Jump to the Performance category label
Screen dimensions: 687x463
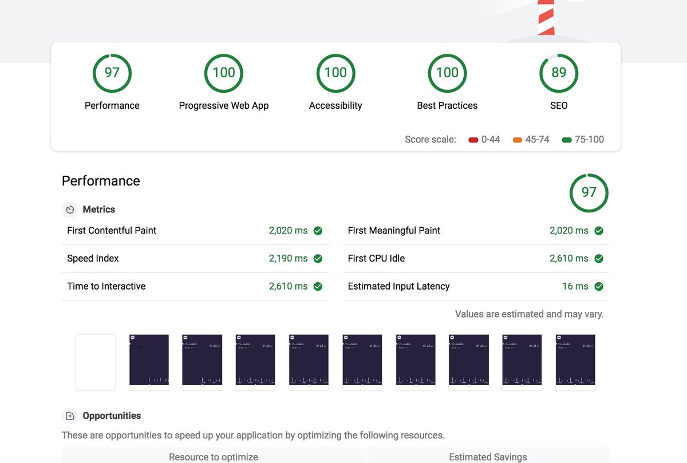point(112,105)
